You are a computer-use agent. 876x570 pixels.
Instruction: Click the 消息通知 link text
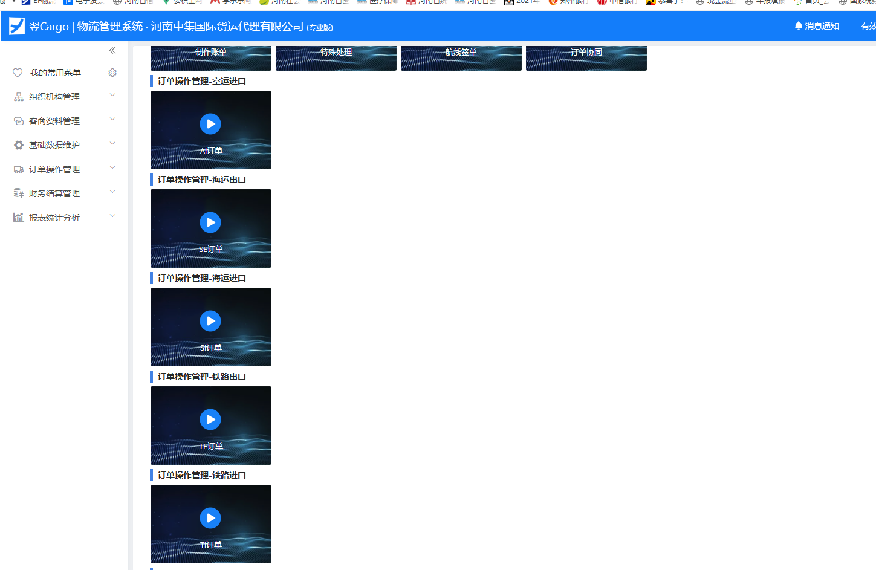(x=822, y=26)
